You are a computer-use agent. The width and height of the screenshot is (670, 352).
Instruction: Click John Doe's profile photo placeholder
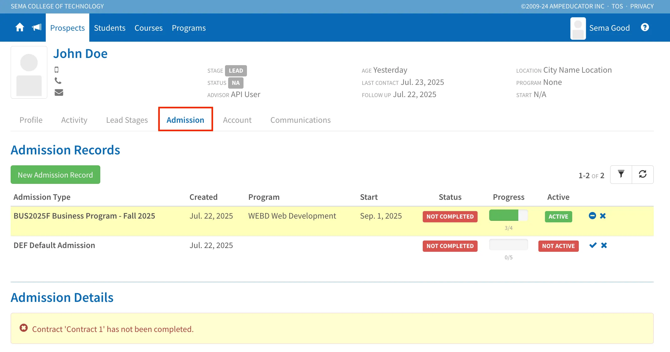pos(29,72)
